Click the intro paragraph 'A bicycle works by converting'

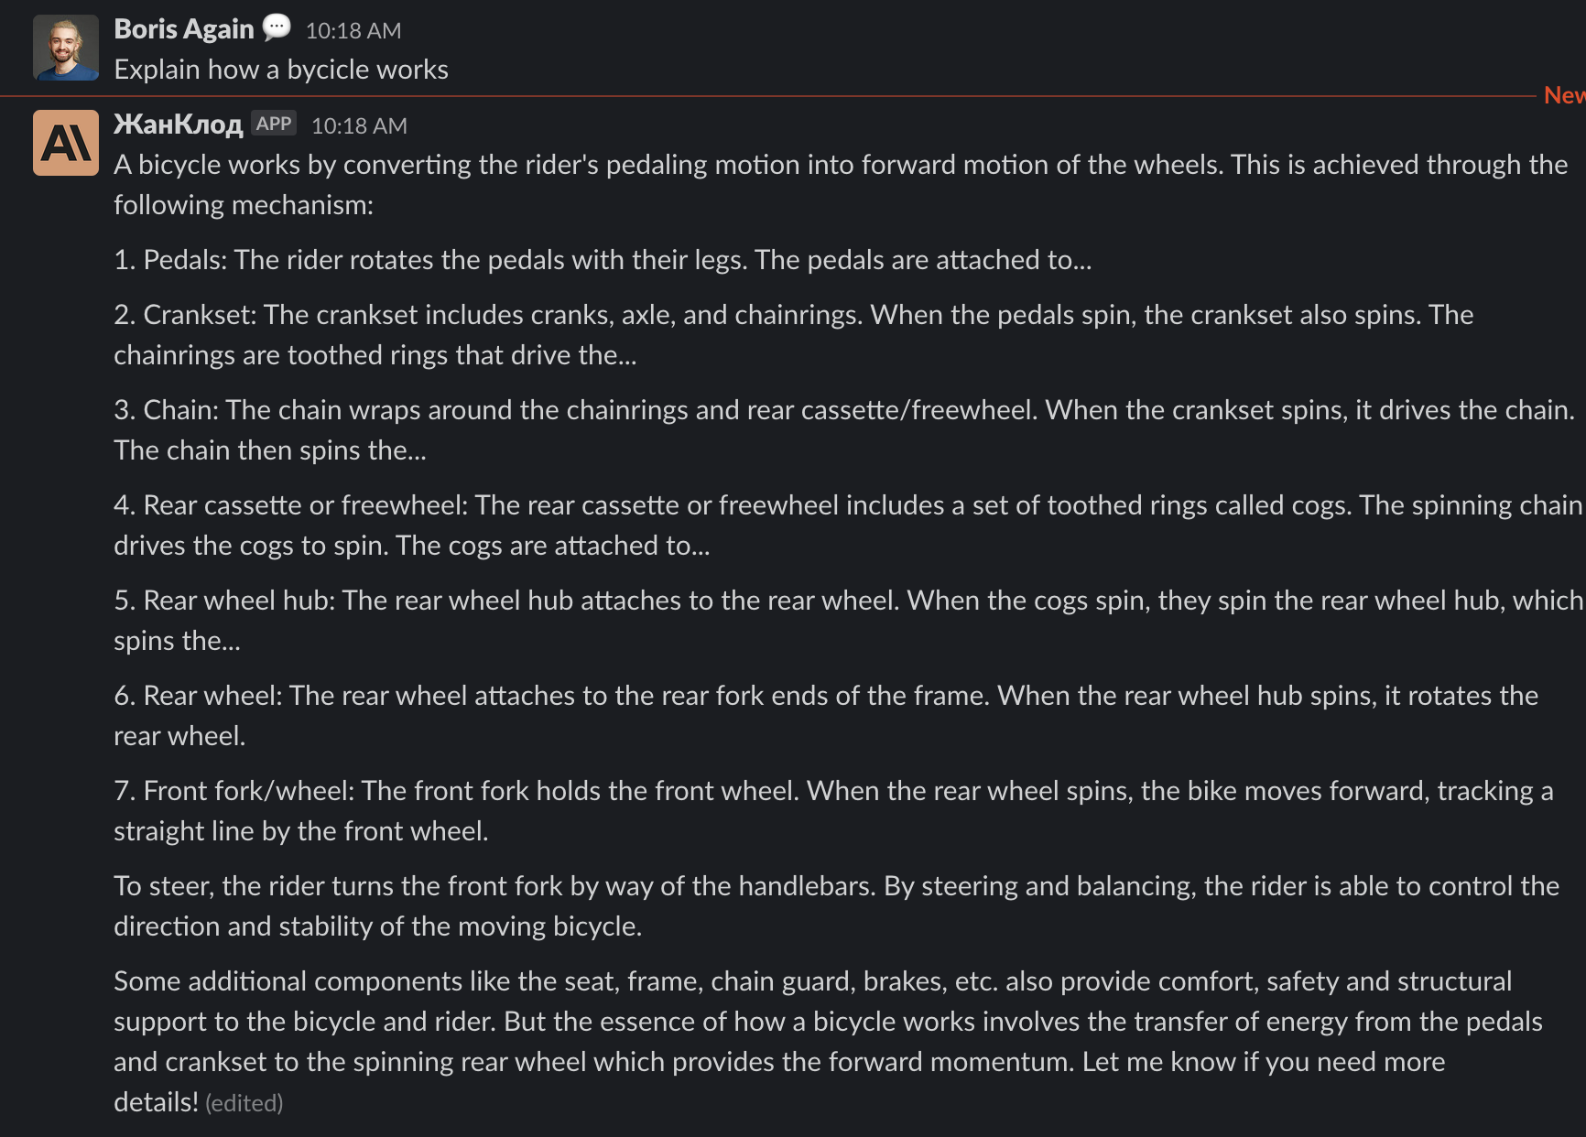coord(841,185)
